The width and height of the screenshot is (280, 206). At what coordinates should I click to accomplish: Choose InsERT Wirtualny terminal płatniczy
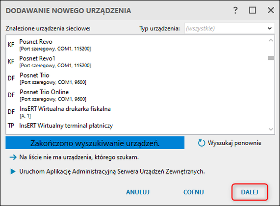(x=137, y=126)
